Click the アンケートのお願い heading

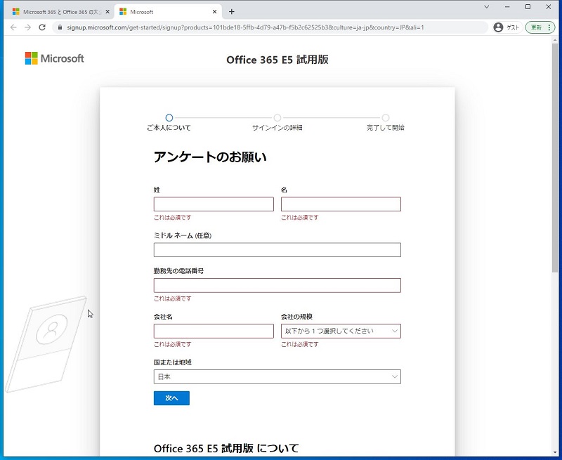(210, 157)
